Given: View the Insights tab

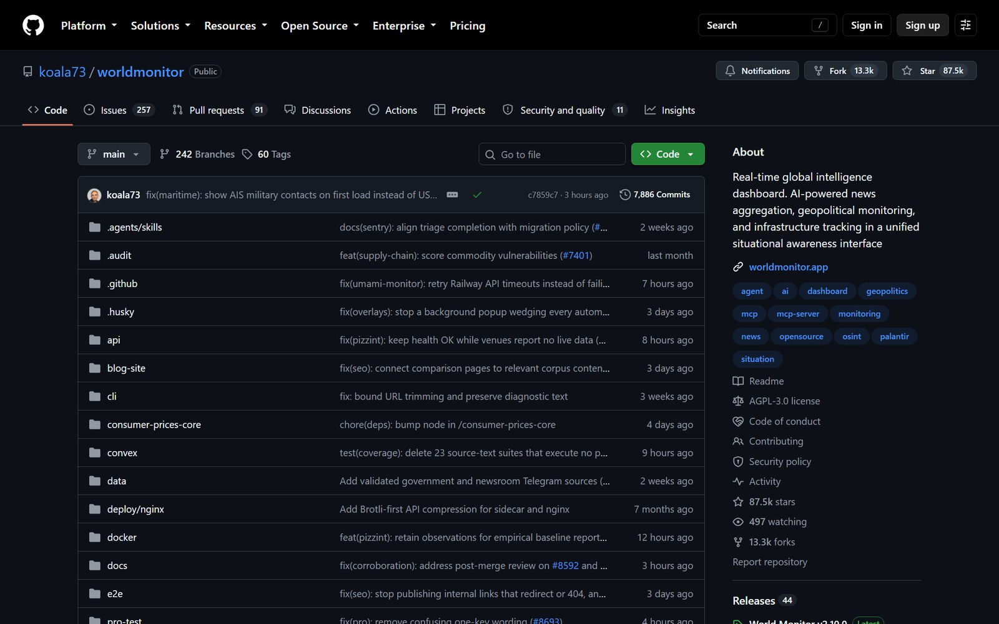Looking at the screenshot, I should 669,110.
